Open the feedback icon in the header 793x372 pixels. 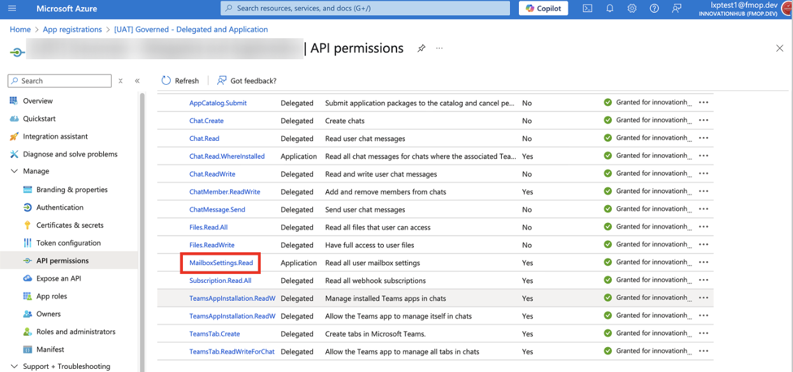click(676, 8)
